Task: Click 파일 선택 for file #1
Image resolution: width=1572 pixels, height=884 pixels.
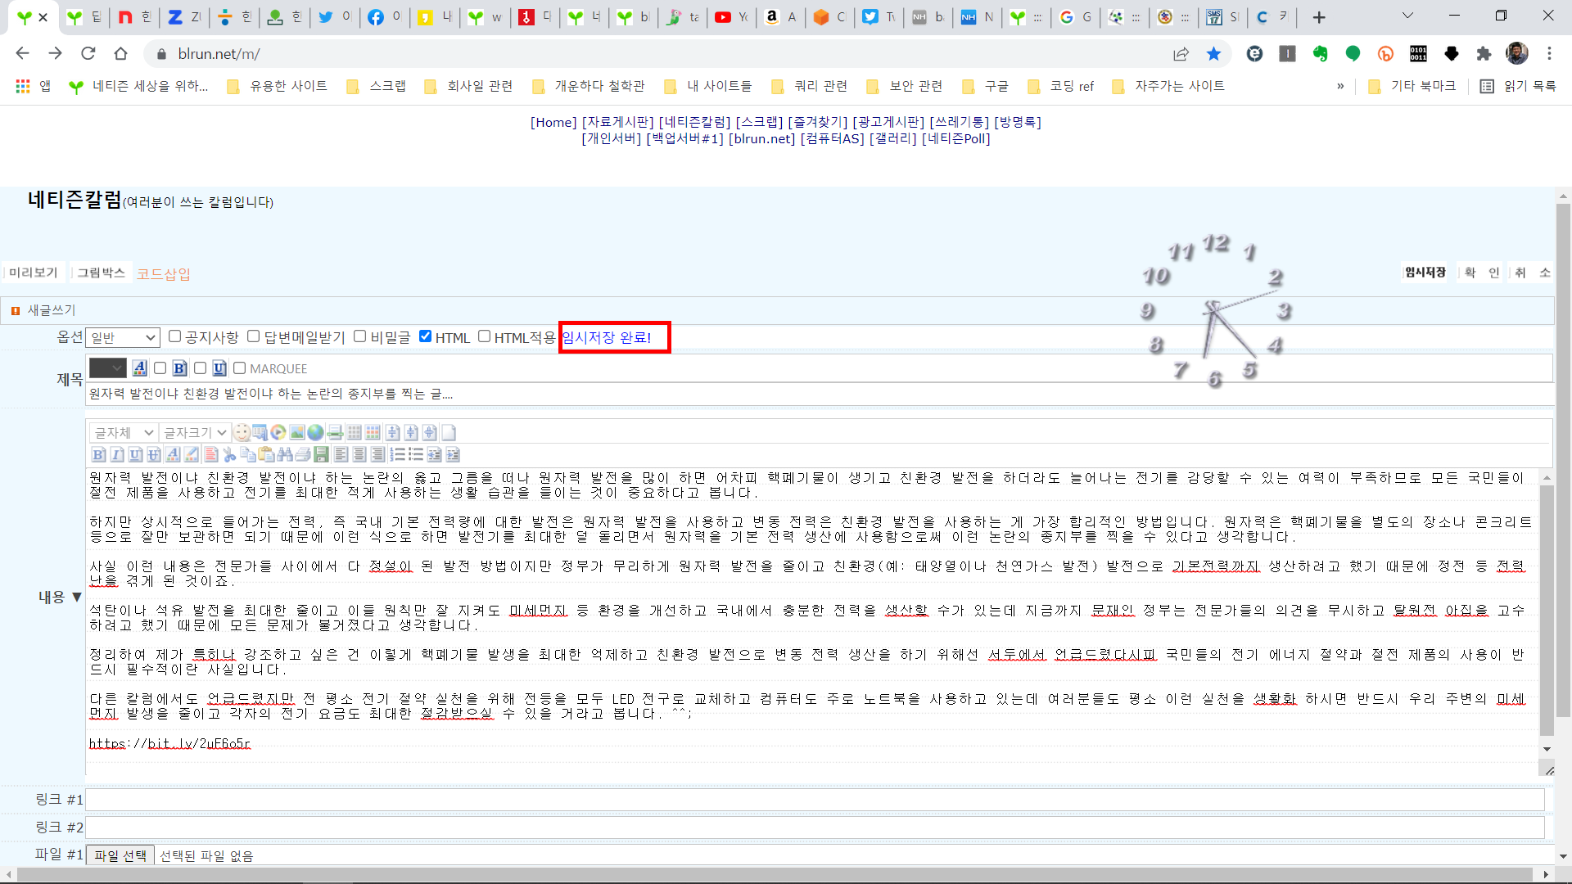Action: (x=120, y=855)
